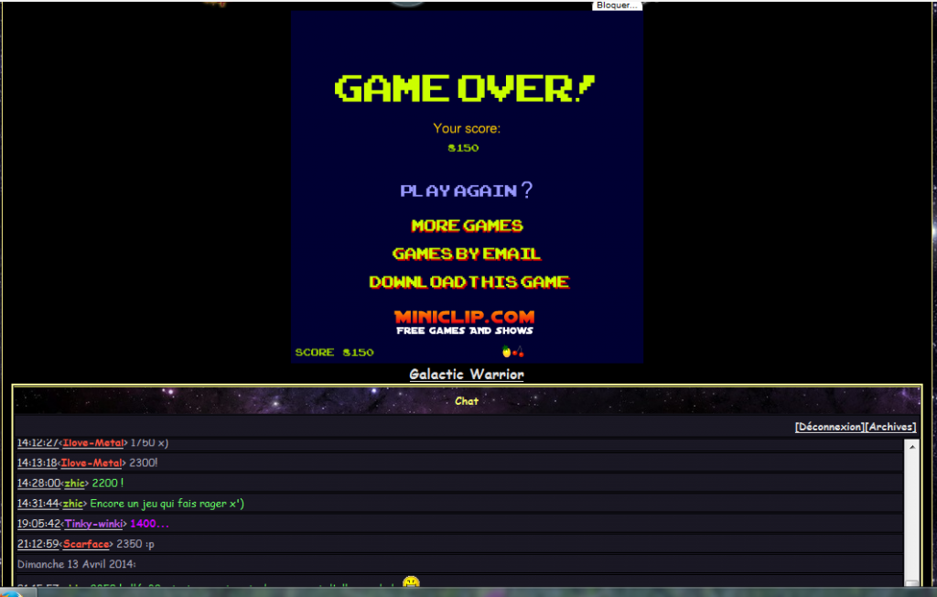Image resolution: width=937 pixels, height=597 pixels.
Task: Click timestamp 21:12:59 in chat
Action: pos(38,545)
